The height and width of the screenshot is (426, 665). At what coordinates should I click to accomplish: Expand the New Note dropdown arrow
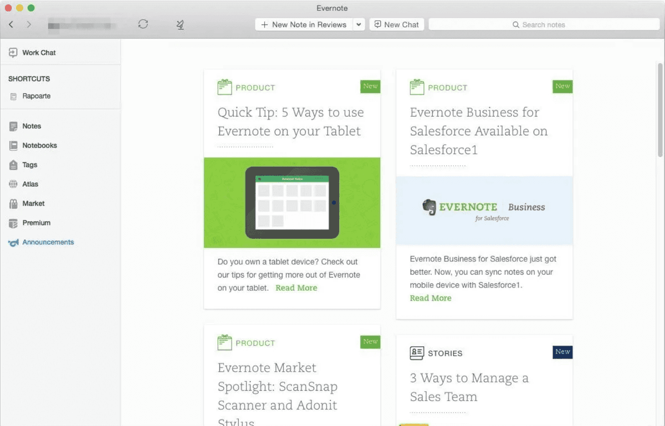[x=359, y=24]
